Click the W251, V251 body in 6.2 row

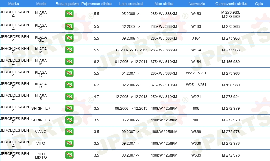196,85
